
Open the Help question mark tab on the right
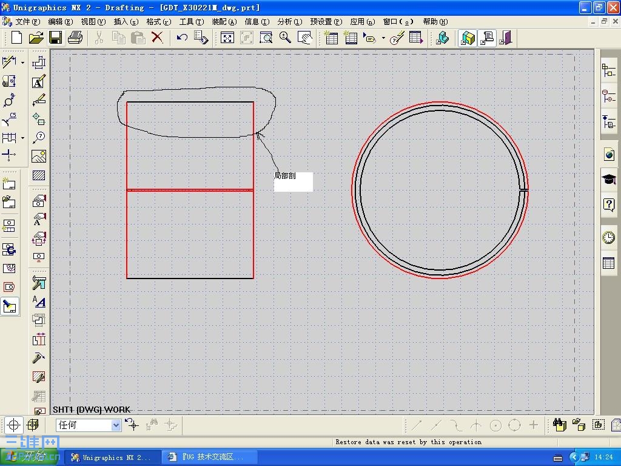[609, 205]
